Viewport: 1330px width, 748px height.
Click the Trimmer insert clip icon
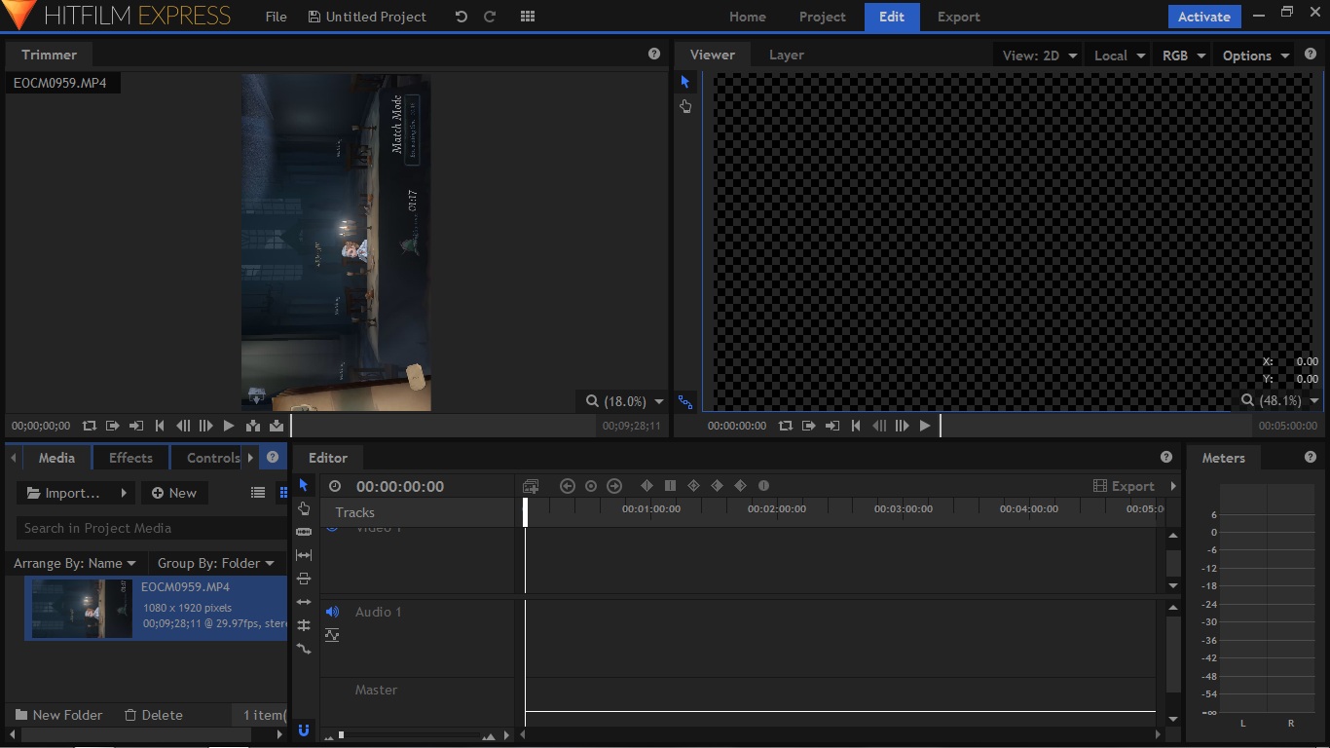click(253, 426)
